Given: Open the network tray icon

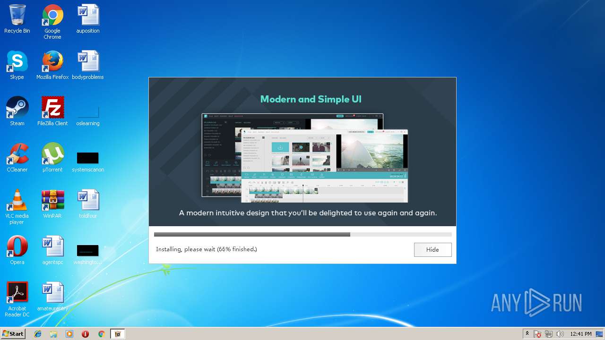Looking at the screenshot, I should point(549,334).
